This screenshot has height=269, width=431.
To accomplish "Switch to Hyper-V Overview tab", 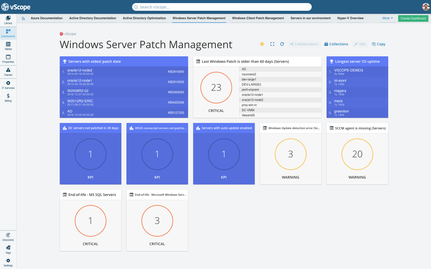I will tap(350, 18).
